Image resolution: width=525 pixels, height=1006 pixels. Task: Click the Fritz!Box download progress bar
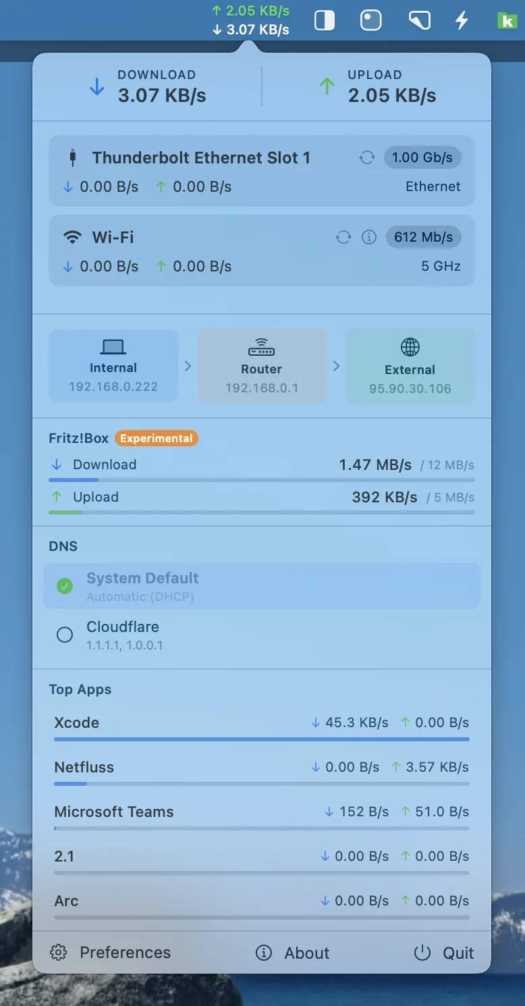click(x=262, y=480)
